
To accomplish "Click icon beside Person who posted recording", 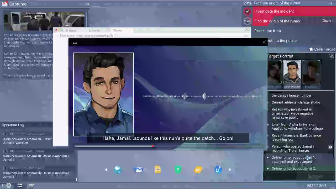I will click(330, 147).
